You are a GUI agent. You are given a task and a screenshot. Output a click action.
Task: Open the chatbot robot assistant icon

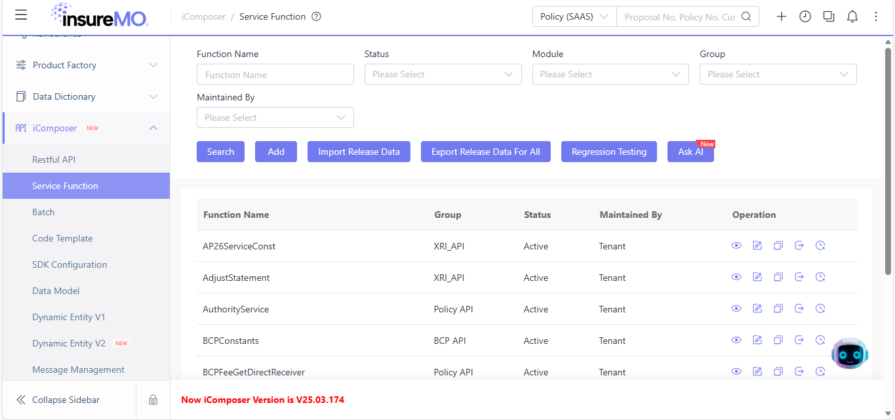(850, 354)
